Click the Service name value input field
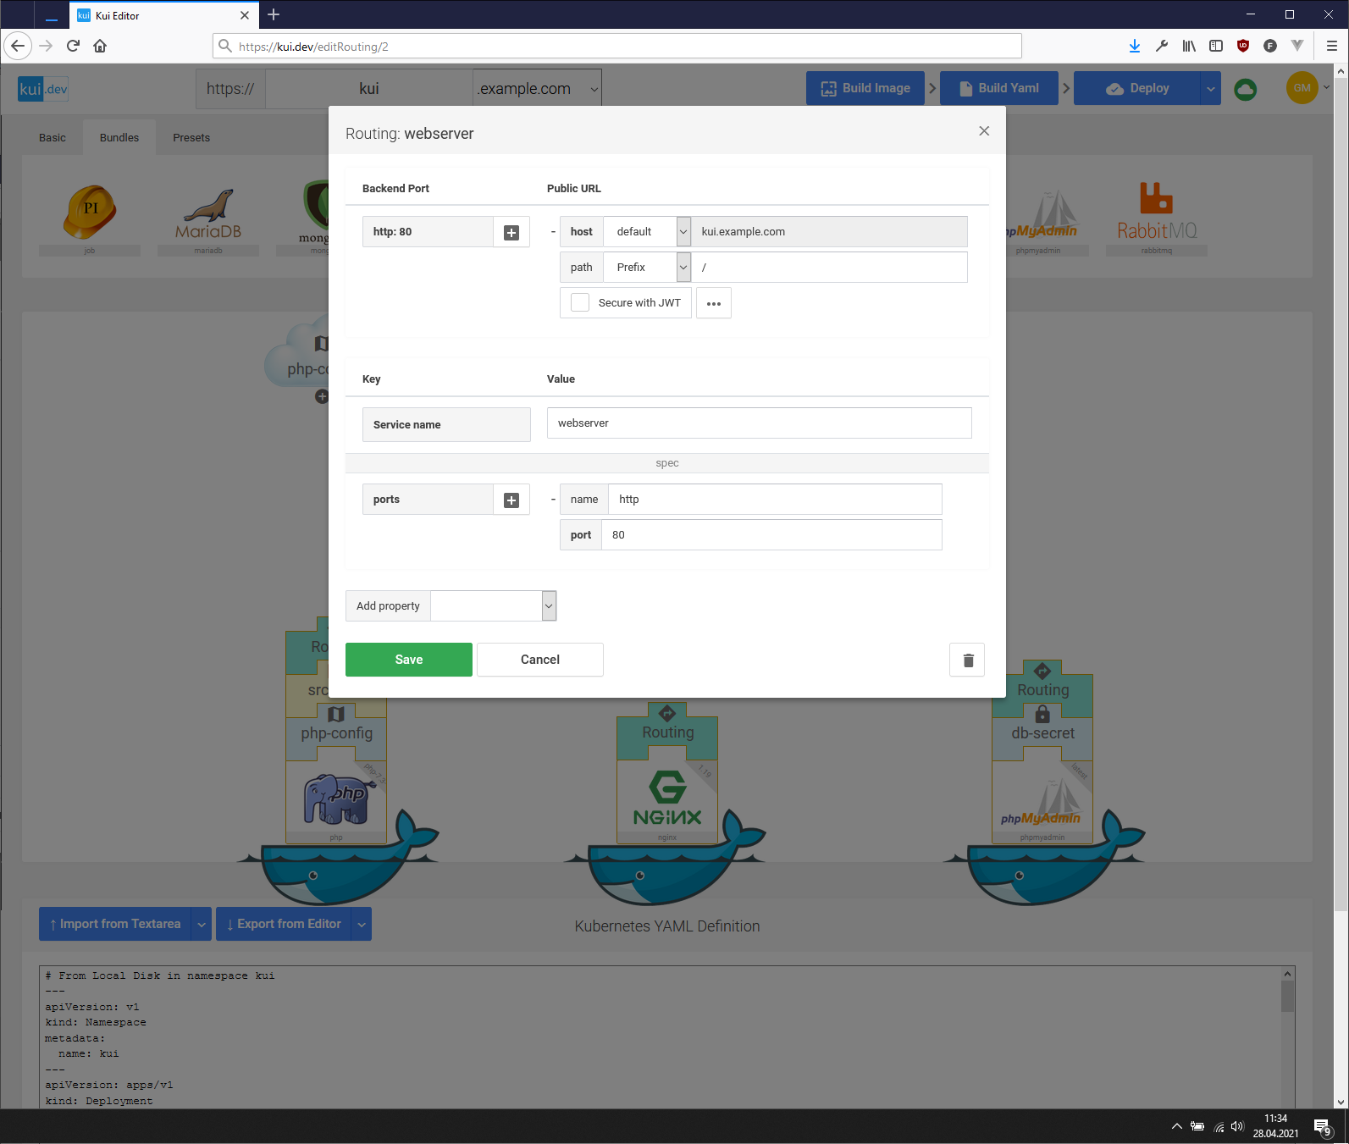The height and width of the screenshot is (1144, 1349). tap(759, 423)
